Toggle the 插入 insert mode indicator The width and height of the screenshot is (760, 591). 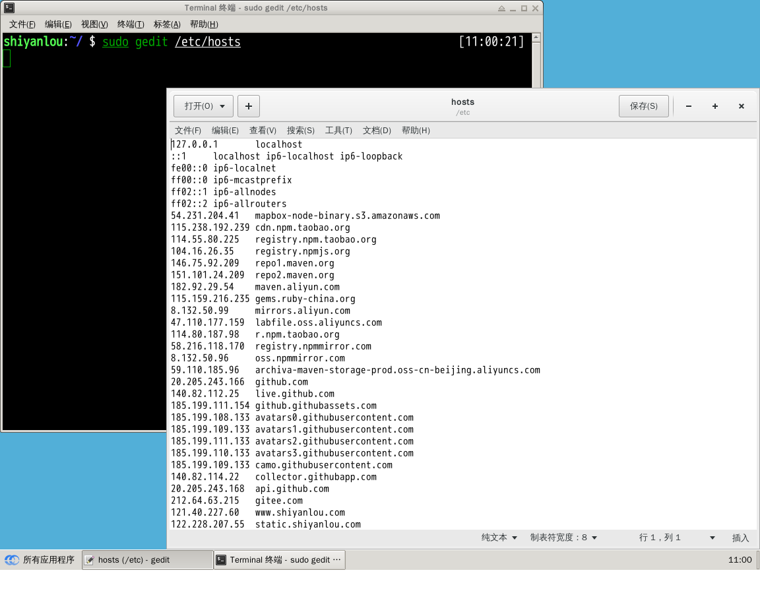[740, 538]
